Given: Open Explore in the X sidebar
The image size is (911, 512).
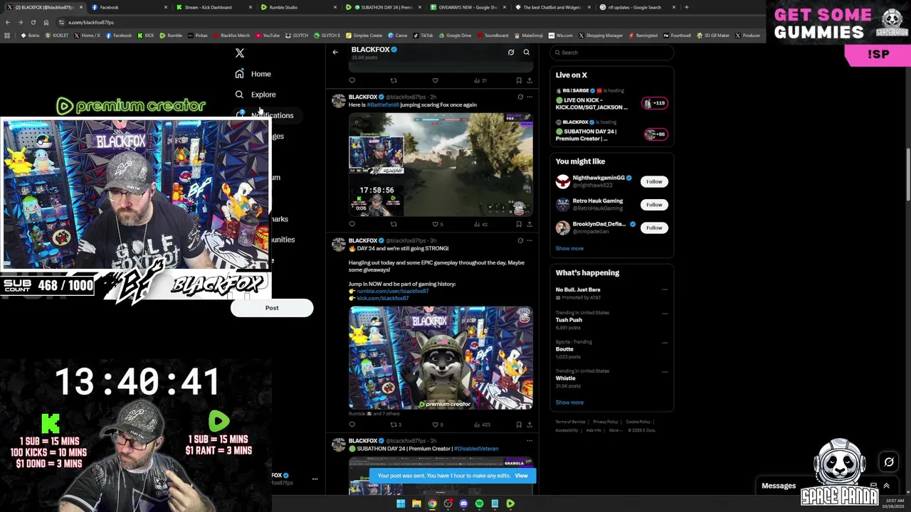Looking at the screenshot, I should 256,95.
